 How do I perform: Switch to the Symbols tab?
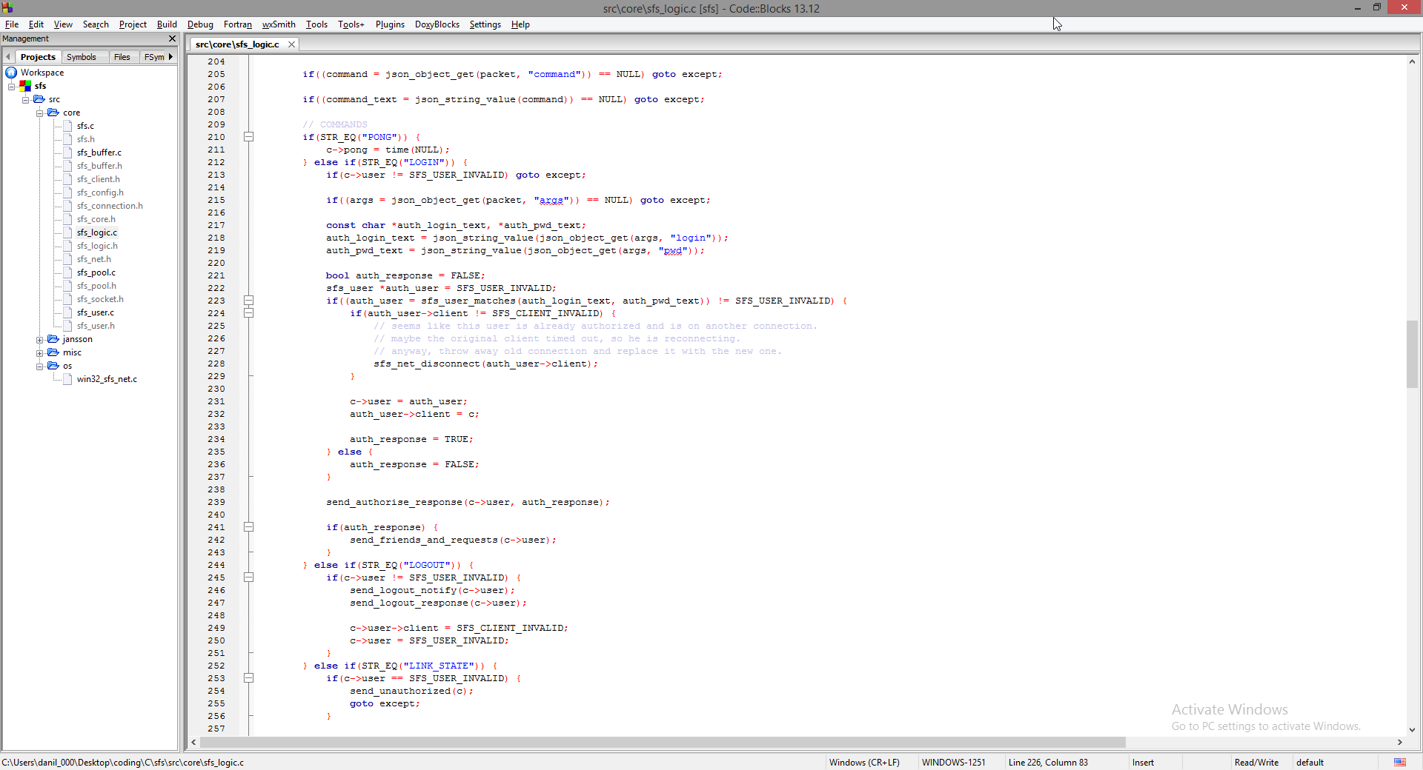82,57
